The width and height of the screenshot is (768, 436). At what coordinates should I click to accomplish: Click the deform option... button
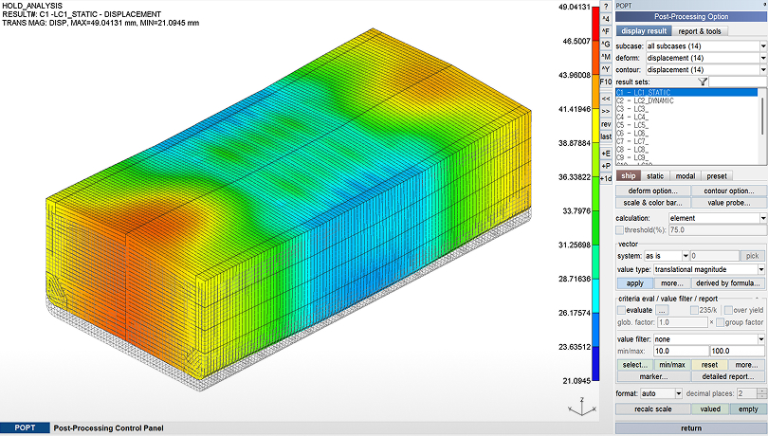[652, 191]
